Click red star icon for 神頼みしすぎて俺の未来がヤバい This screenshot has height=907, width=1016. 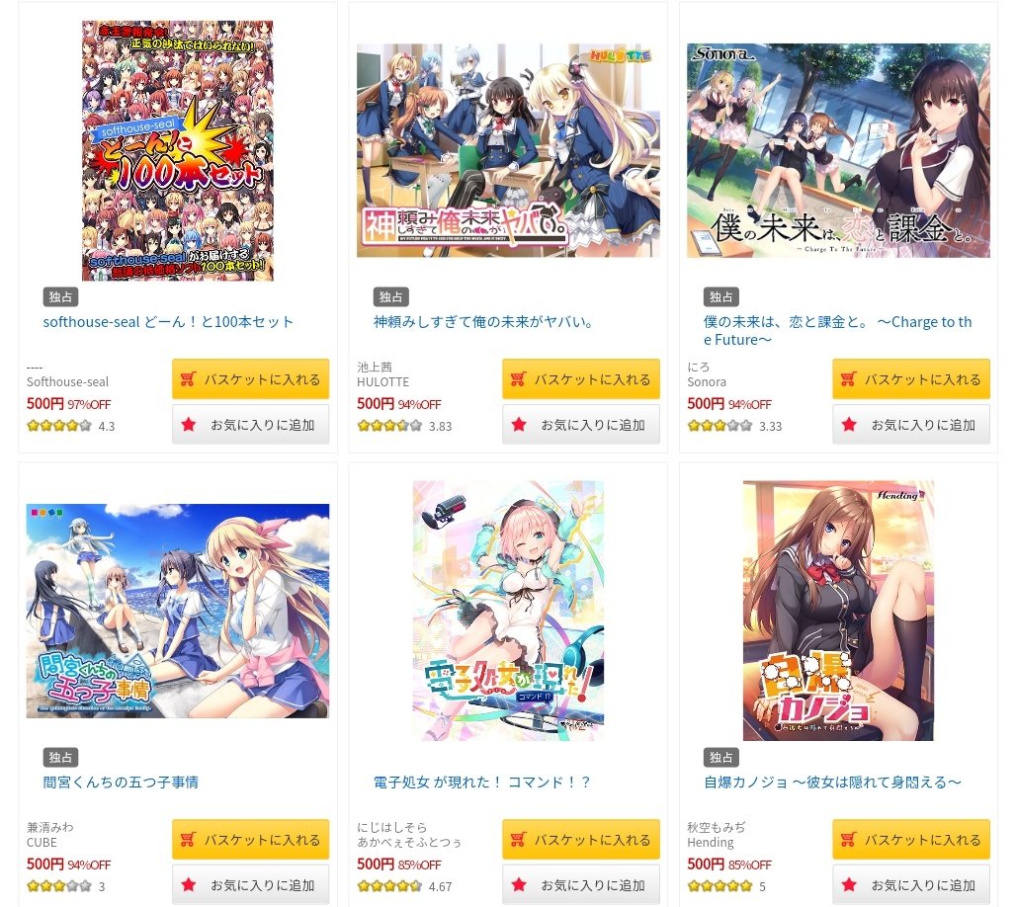pos(519,425)
